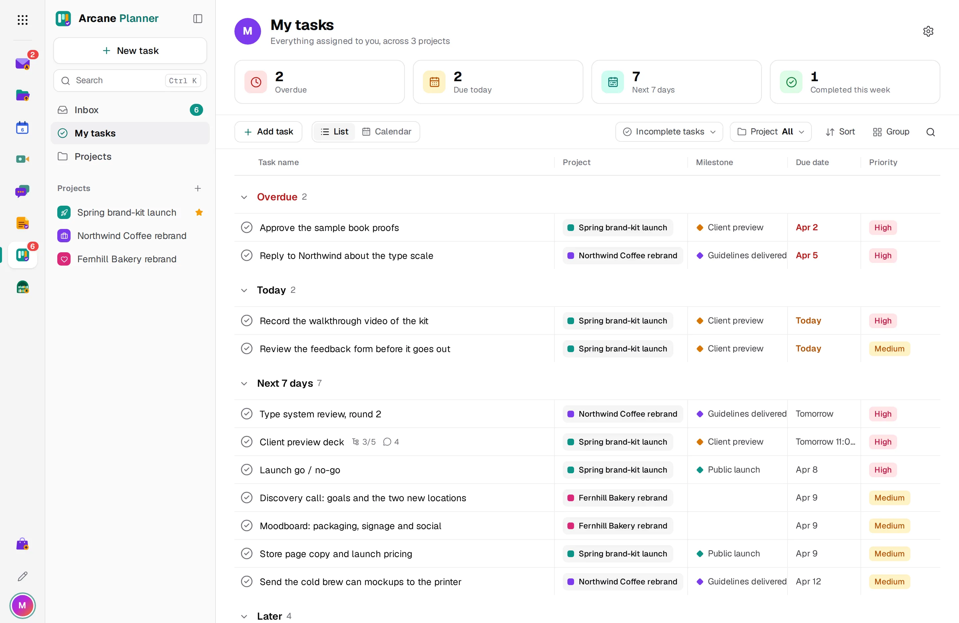Open the notes app icon
The image size is (959, 623).
tap(23, 223)
